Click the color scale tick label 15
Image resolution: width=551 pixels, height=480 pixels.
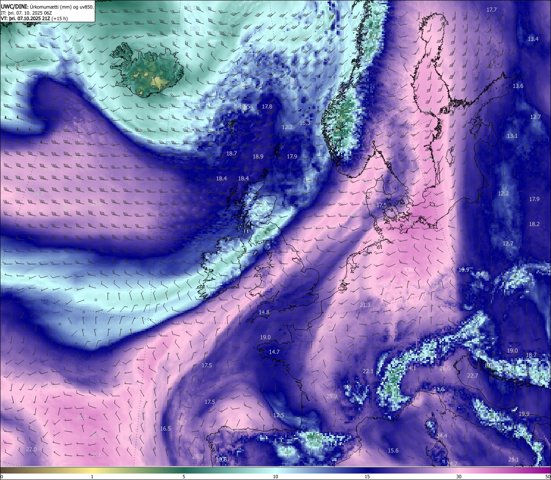367,477
